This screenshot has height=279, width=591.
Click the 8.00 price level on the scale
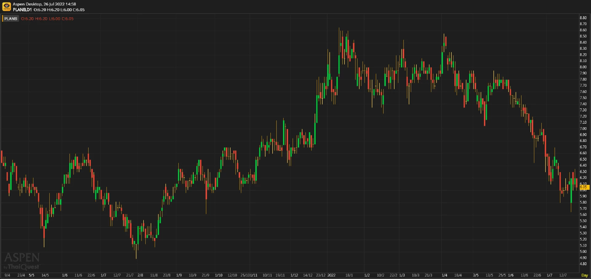[x=584, y=67]
